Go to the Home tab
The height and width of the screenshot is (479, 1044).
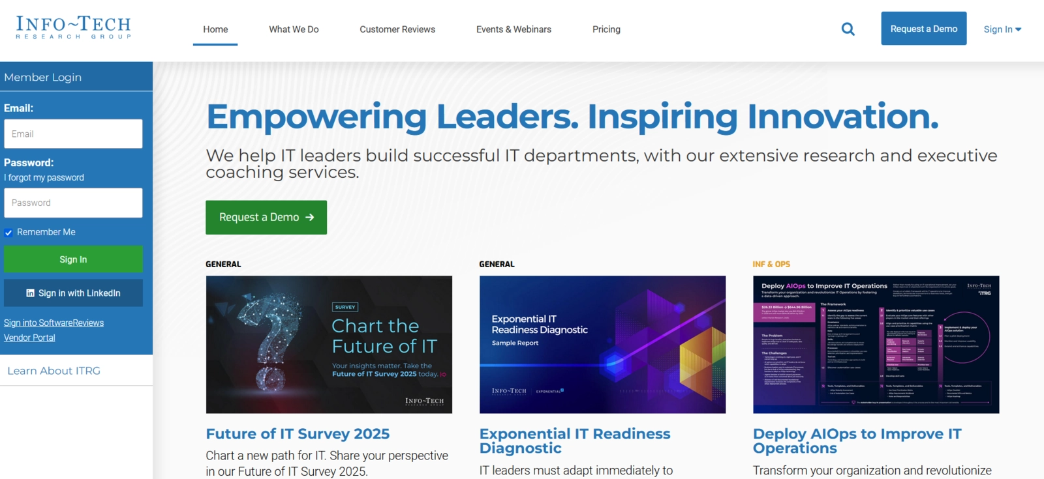(x=215, y=29)
